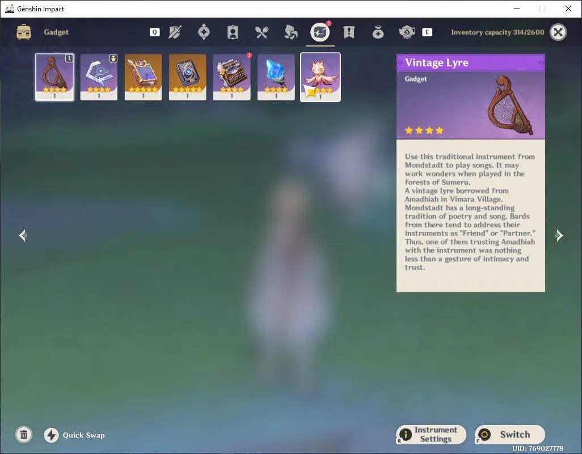Go to previous item with left arrow

[x=23, y=236]
